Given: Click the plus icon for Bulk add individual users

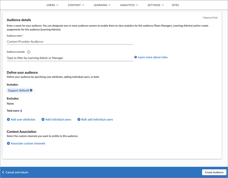Looking at the screenshot, I should pos(78,119).
